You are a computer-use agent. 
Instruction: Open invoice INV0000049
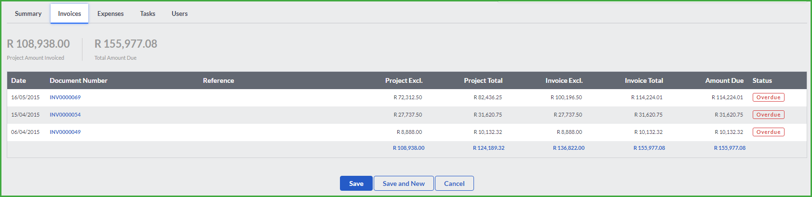coord(65,132)
